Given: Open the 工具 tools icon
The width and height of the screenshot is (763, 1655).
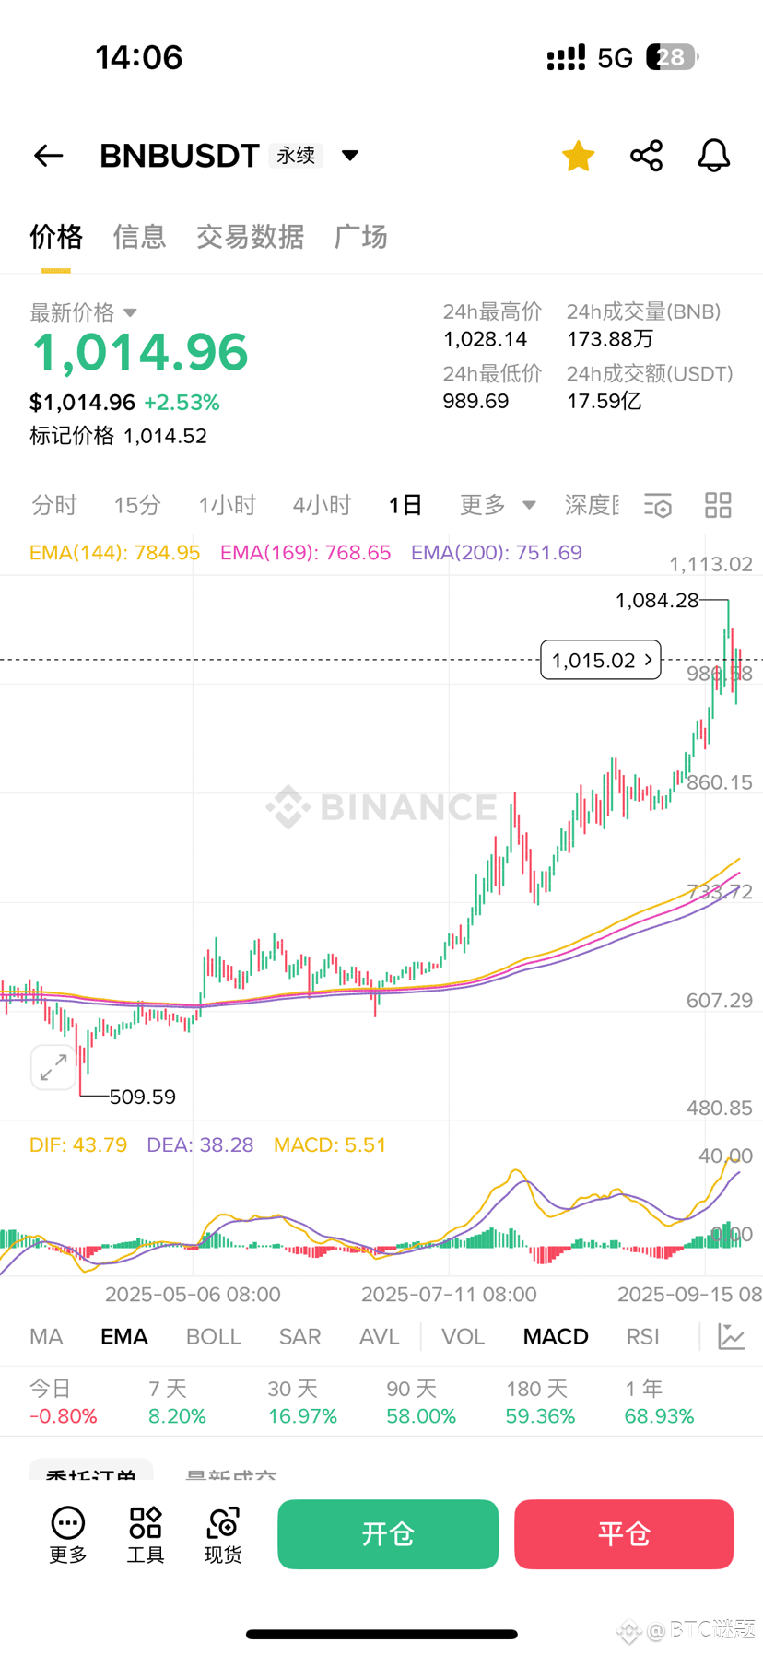Looking at the screenshot, I should click(x=146, y=1536).
